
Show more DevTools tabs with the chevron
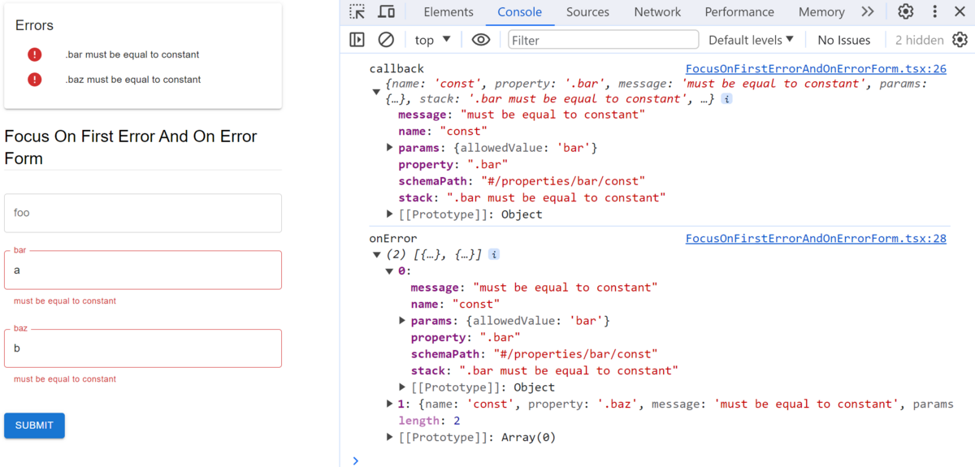[x=868, y=12]
